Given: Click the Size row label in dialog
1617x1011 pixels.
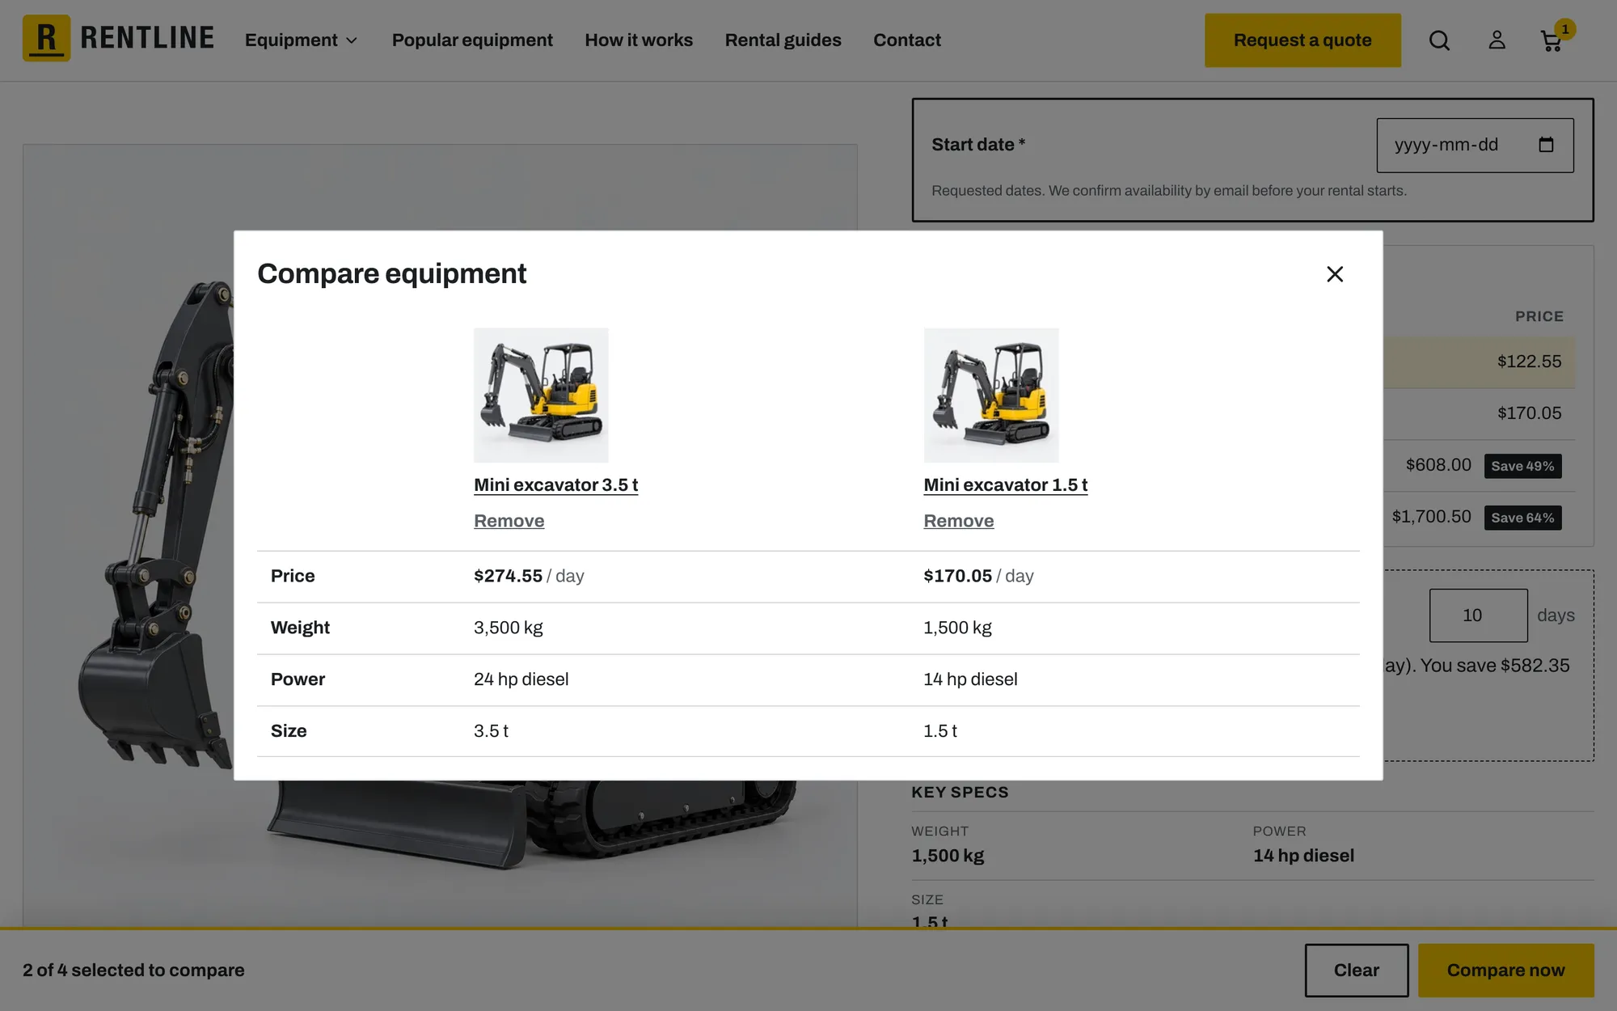Looking at the screenshot, I should 289,731.
